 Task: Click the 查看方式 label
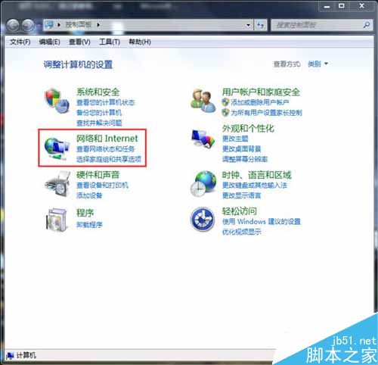[x=287, y=64]
